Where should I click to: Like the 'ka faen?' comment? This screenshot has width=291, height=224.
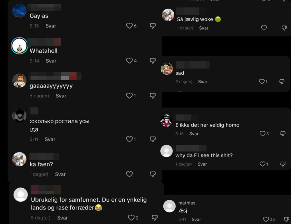coord(129,174)
